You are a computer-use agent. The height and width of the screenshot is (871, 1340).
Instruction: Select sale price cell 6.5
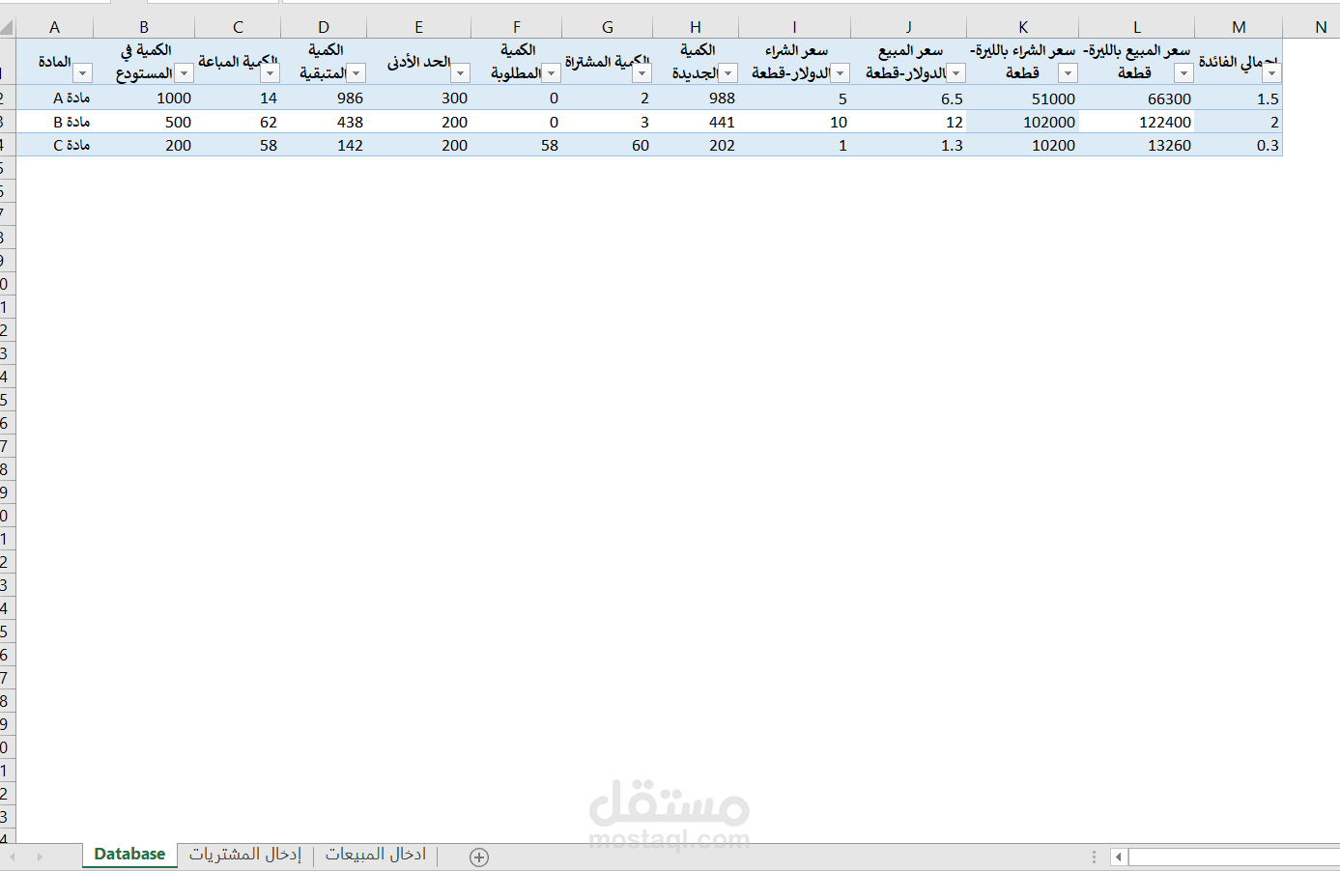908,98
